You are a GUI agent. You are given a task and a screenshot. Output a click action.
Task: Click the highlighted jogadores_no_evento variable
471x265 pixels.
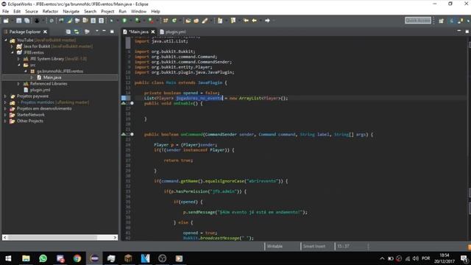[x=199, y=98]
